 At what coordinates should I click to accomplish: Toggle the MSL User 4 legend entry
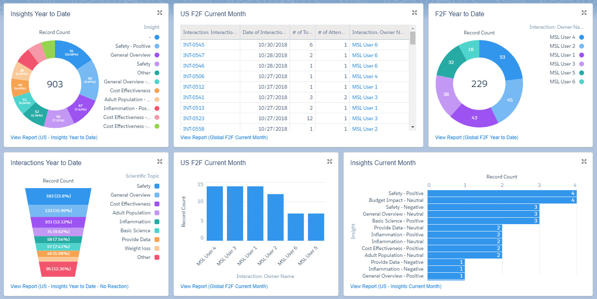(563, 36)
